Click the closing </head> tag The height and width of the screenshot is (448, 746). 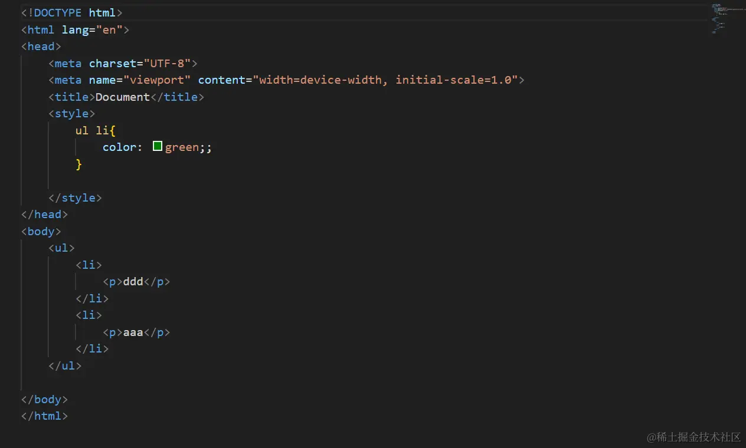[x=44, y=214]
